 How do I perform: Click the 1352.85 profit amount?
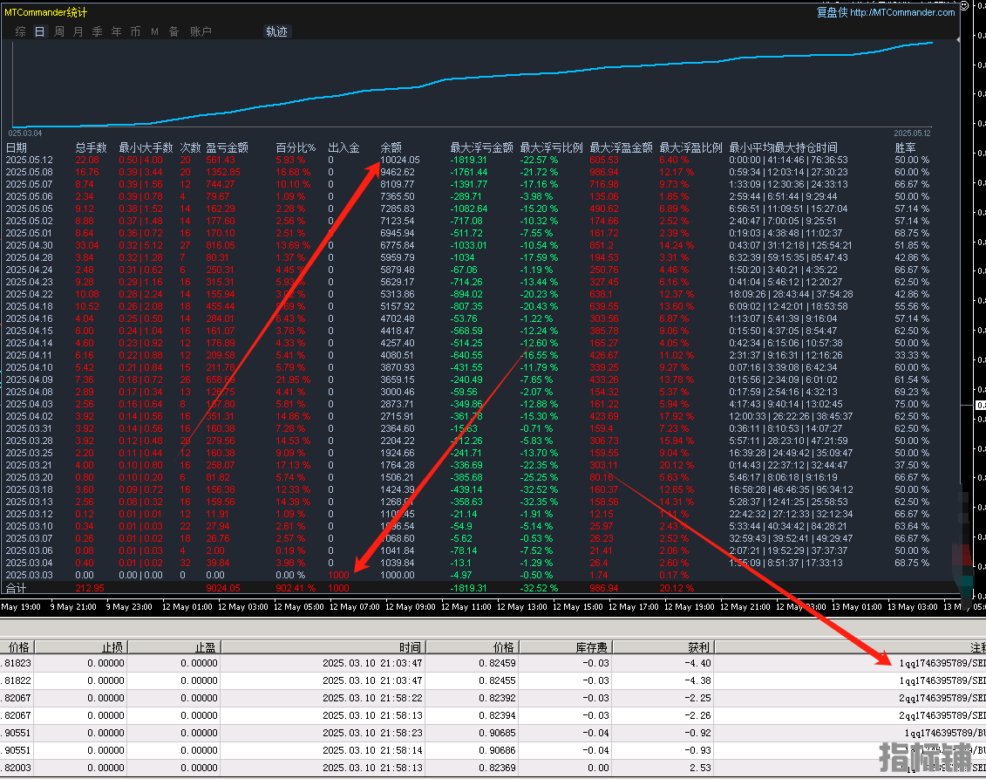point(223,172)
